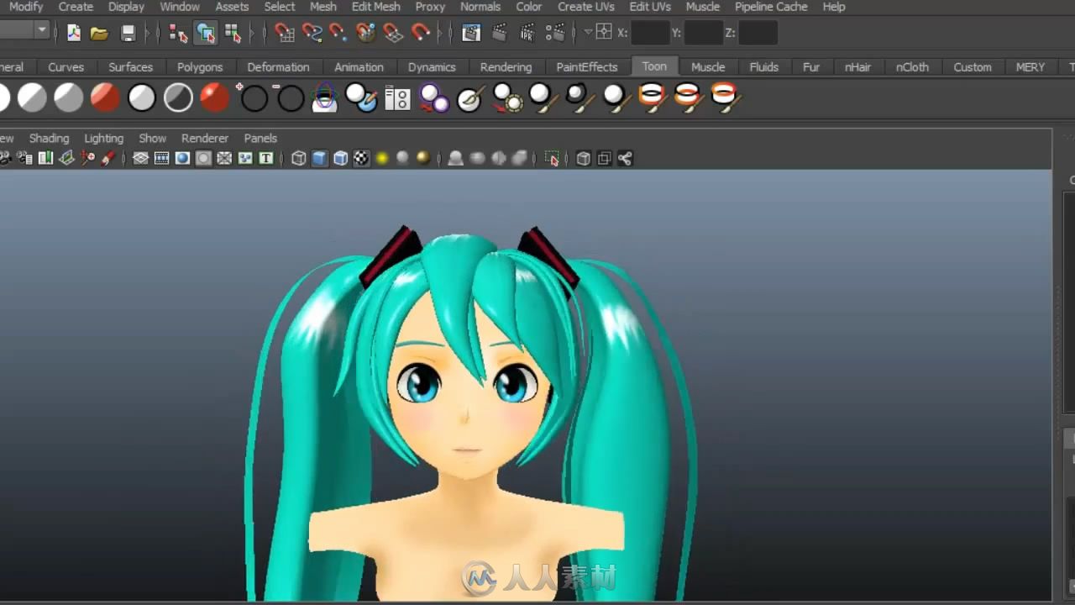Viewport: 1075px width, 605px height.
Task: Render the current frame clapperboard icon
Action: [500, 34]
